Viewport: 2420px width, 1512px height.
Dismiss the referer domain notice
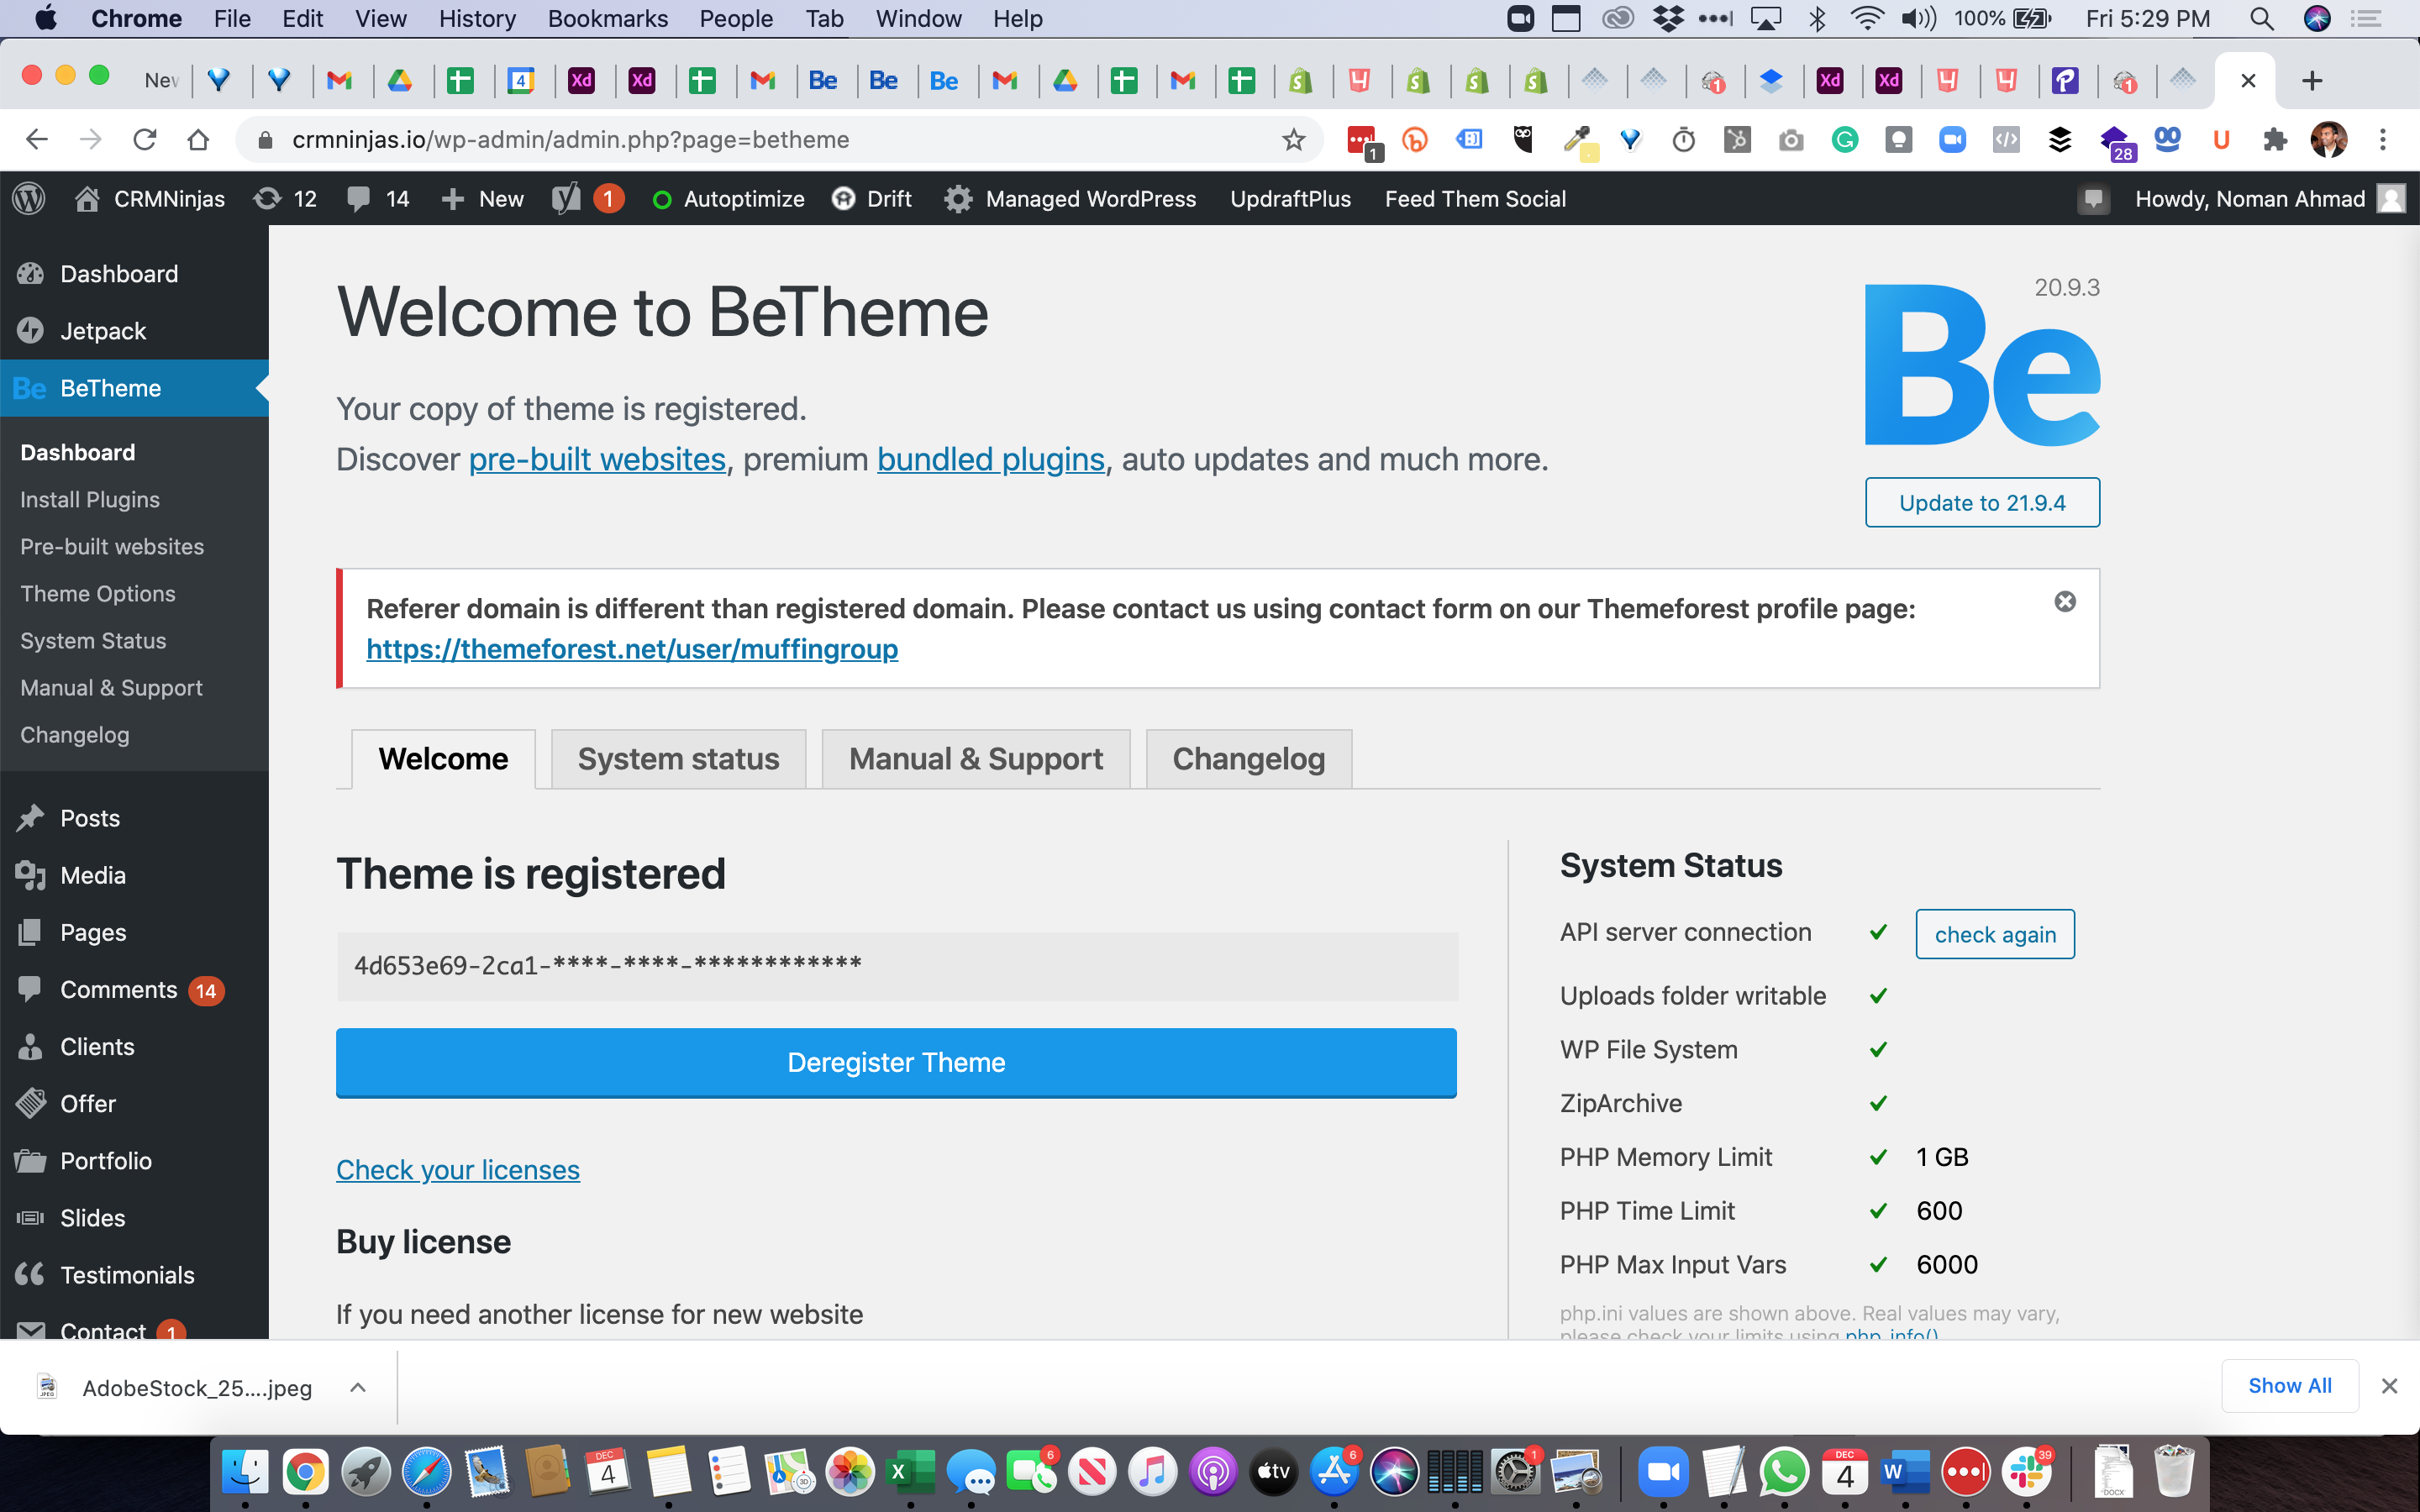pos(2065,601)
